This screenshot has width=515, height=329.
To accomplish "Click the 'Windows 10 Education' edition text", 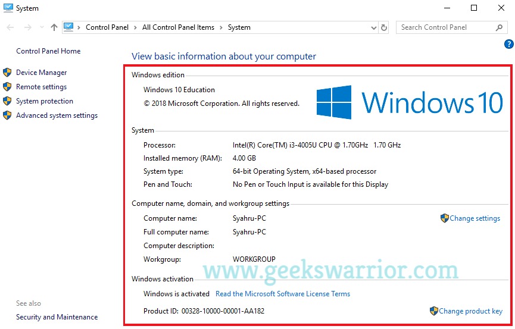I will click(x=179, y=90).
